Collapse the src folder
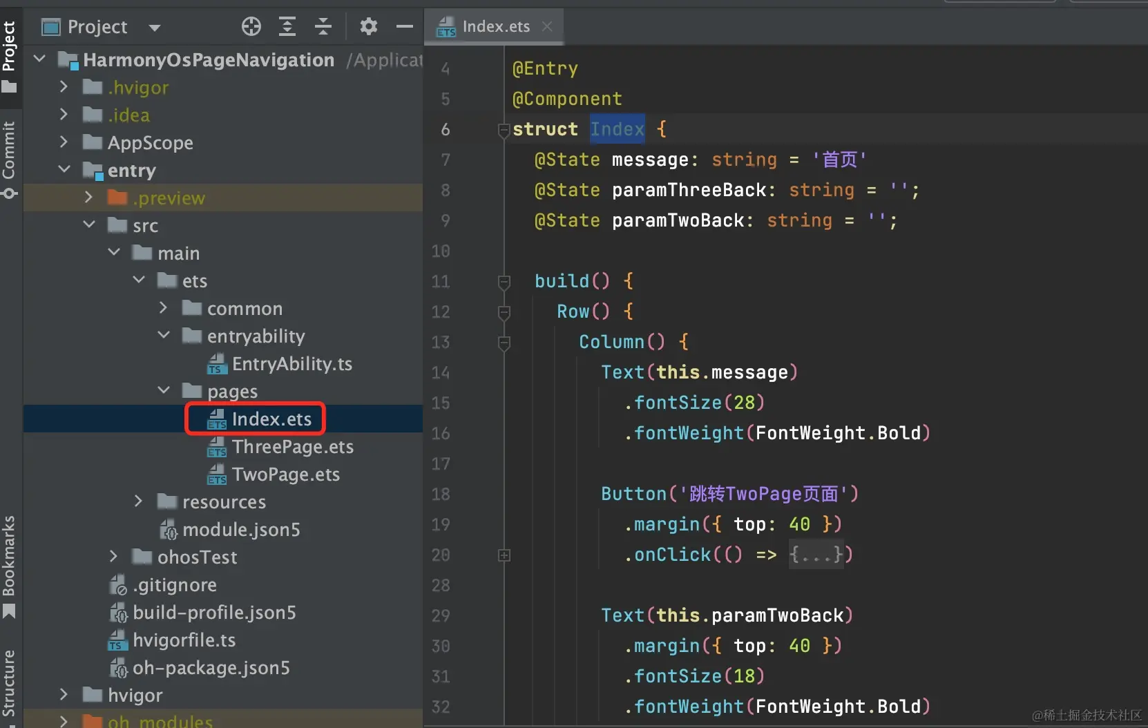The image size is (1148, 728). 89,225
